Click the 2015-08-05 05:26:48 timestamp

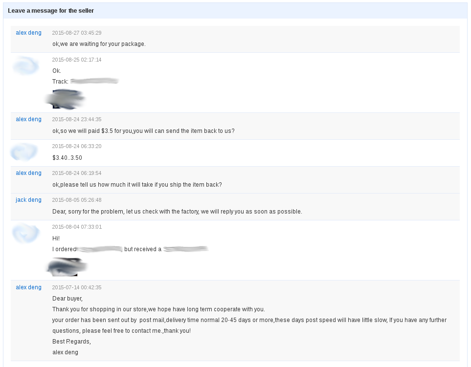[x=77, y=200]
